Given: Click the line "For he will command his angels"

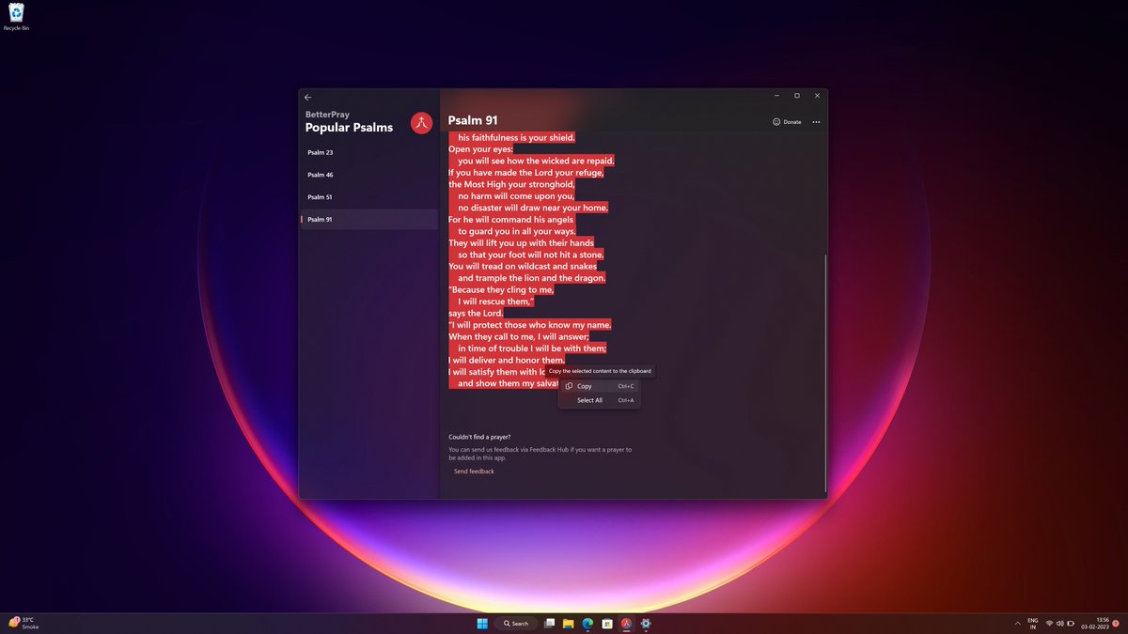Looking at the screenshot, I should (x=510, y=219).
